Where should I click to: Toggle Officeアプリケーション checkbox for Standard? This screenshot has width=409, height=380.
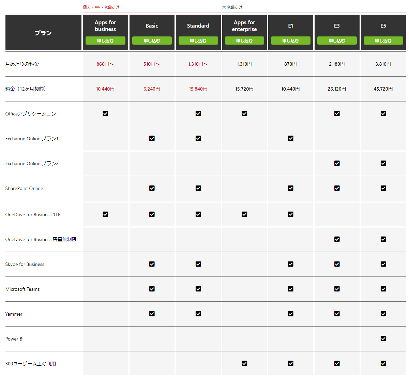click(198, 113)
